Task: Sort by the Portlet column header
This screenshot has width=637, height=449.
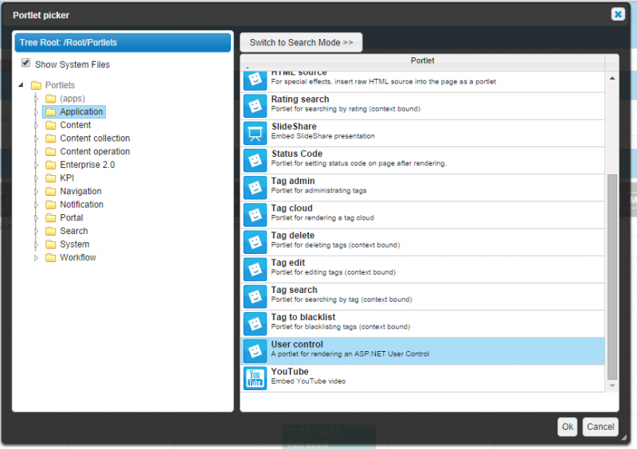Action: (423, 61)
